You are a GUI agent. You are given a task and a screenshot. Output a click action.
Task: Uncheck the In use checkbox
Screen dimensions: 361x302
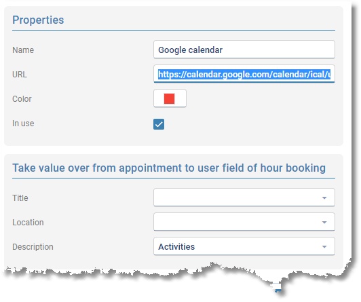click(159, 124)
